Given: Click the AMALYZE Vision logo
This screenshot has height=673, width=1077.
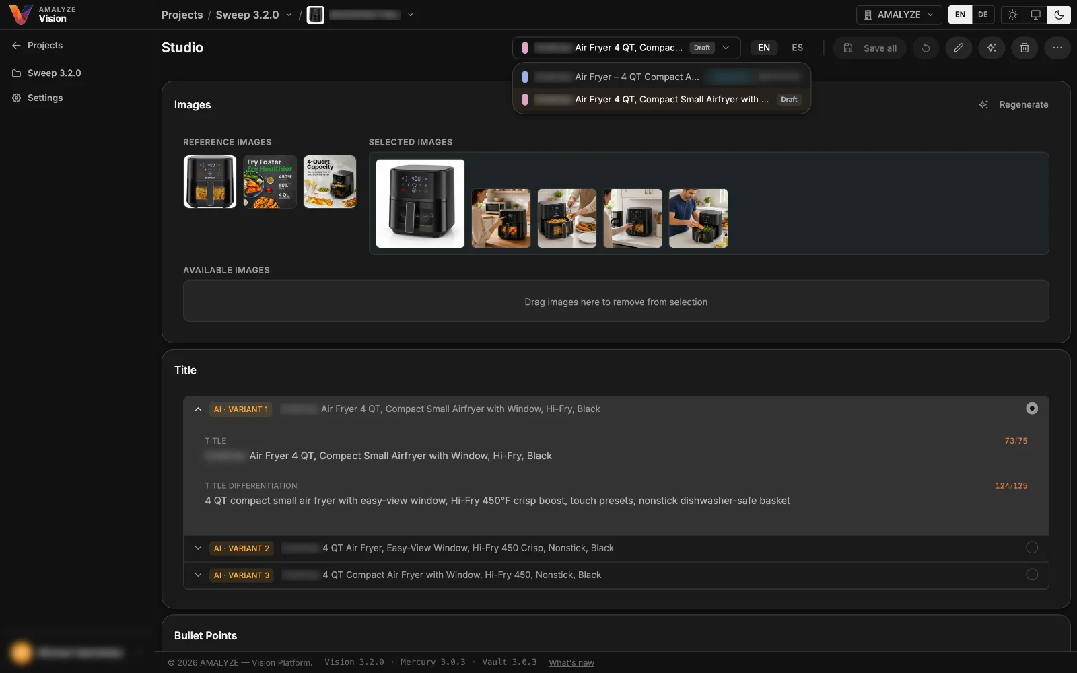Looking at the screenshot, I should 42,14.
